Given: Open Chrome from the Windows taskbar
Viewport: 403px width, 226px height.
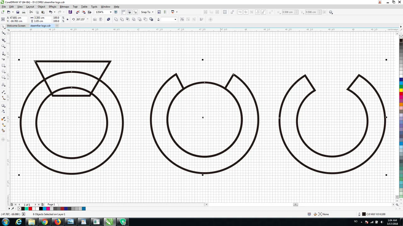Looking at the screenshot, I should coord(44,222).
